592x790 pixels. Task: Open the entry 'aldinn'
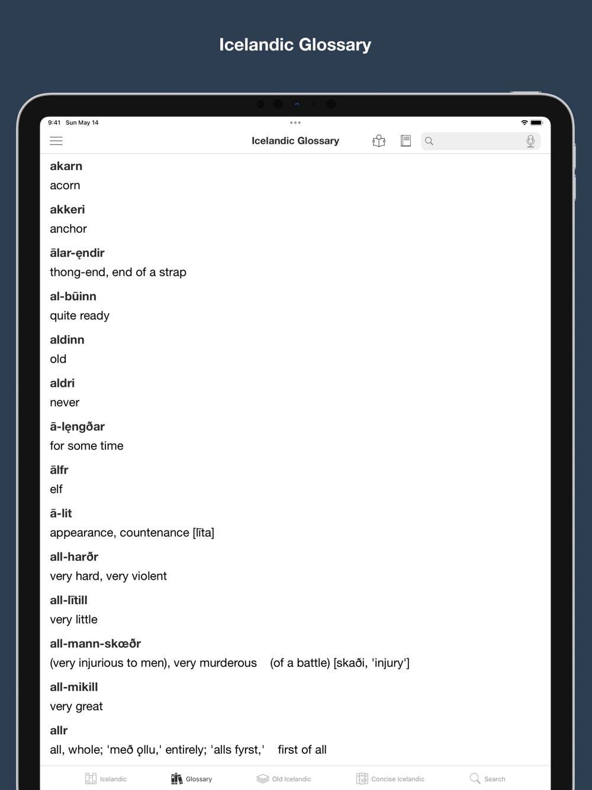67,340
